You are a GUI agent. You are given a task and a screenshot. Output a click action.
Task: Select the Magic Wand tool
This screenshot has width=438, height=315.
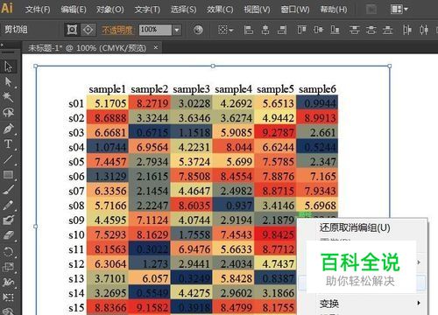8,97
